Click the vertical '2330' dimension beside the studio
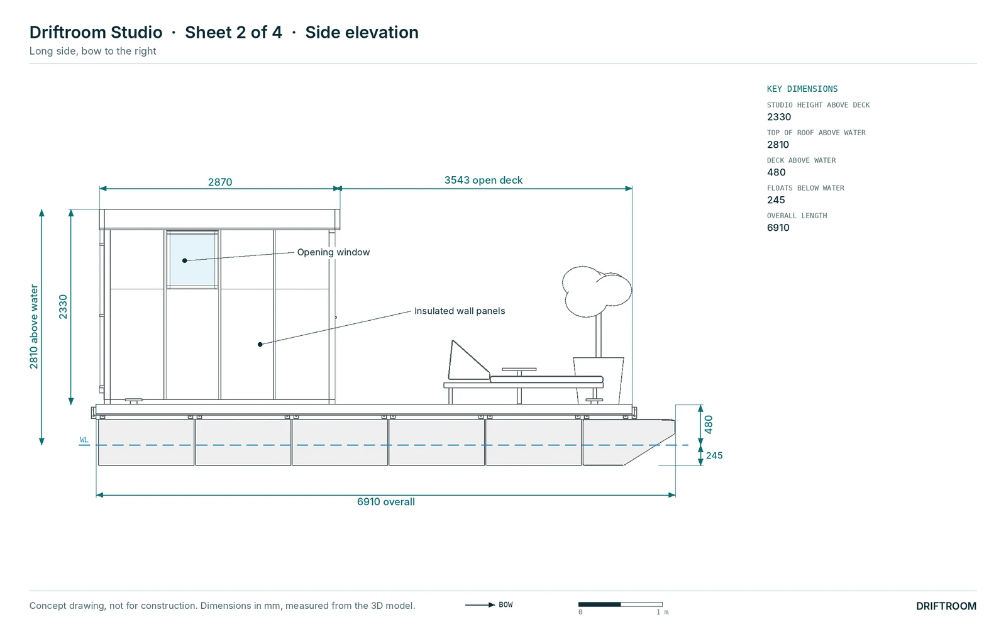The width and height of the screenshot is (1006, 629). [63, 306]
